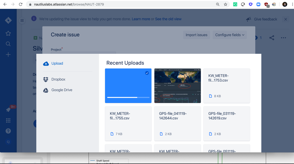Click the Import issues button
Viewport: 294px width, 164px height.
point(196,35)
